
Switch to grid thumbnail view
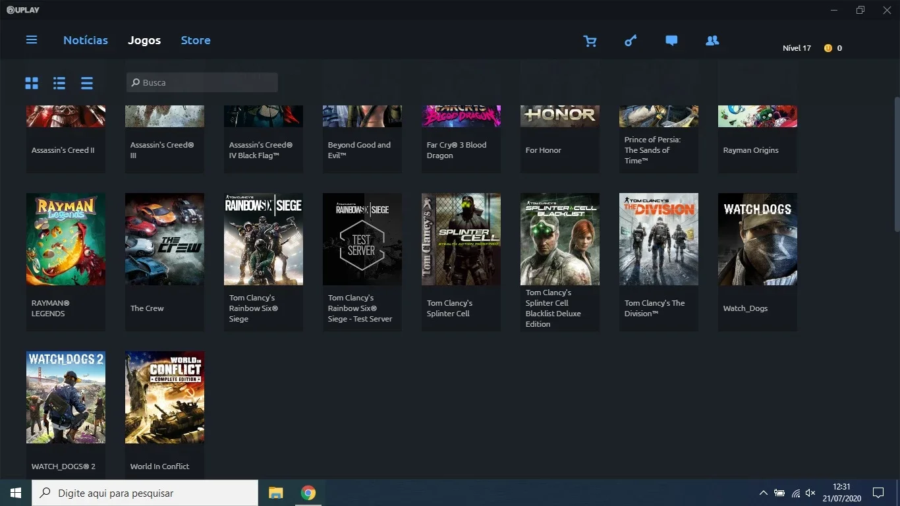32,83
